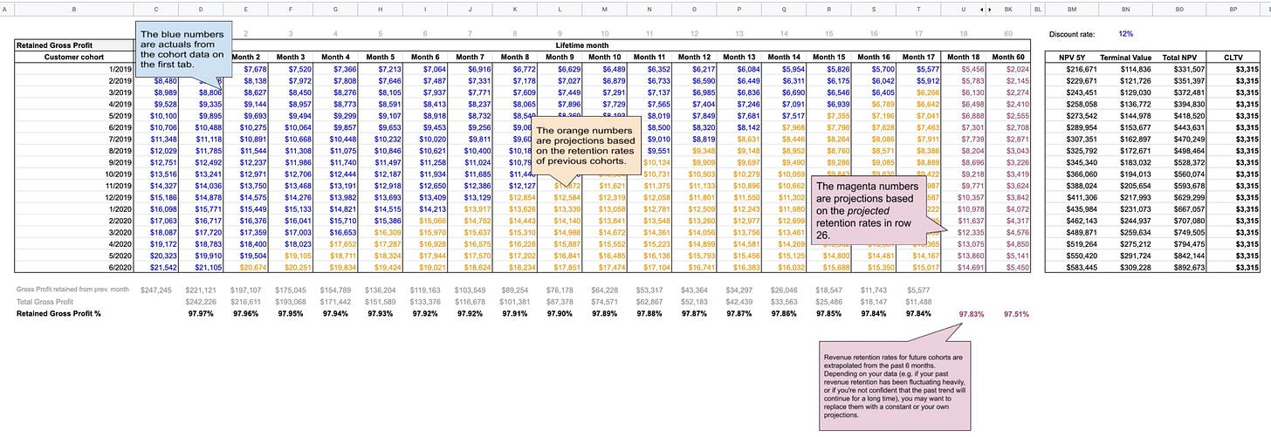The width and height of the screenshot is (1271, 437).
Task: Click the magenta 97.51% retention value
Action: (1018, 312)
